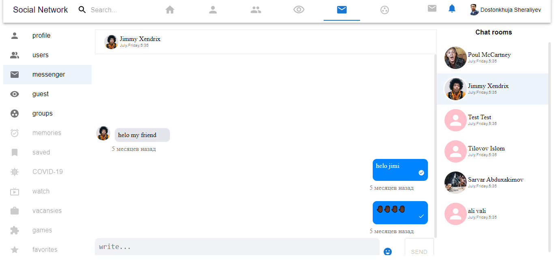Click the users people icon in sidebar
Screen dimensions: 554x266
15,55
